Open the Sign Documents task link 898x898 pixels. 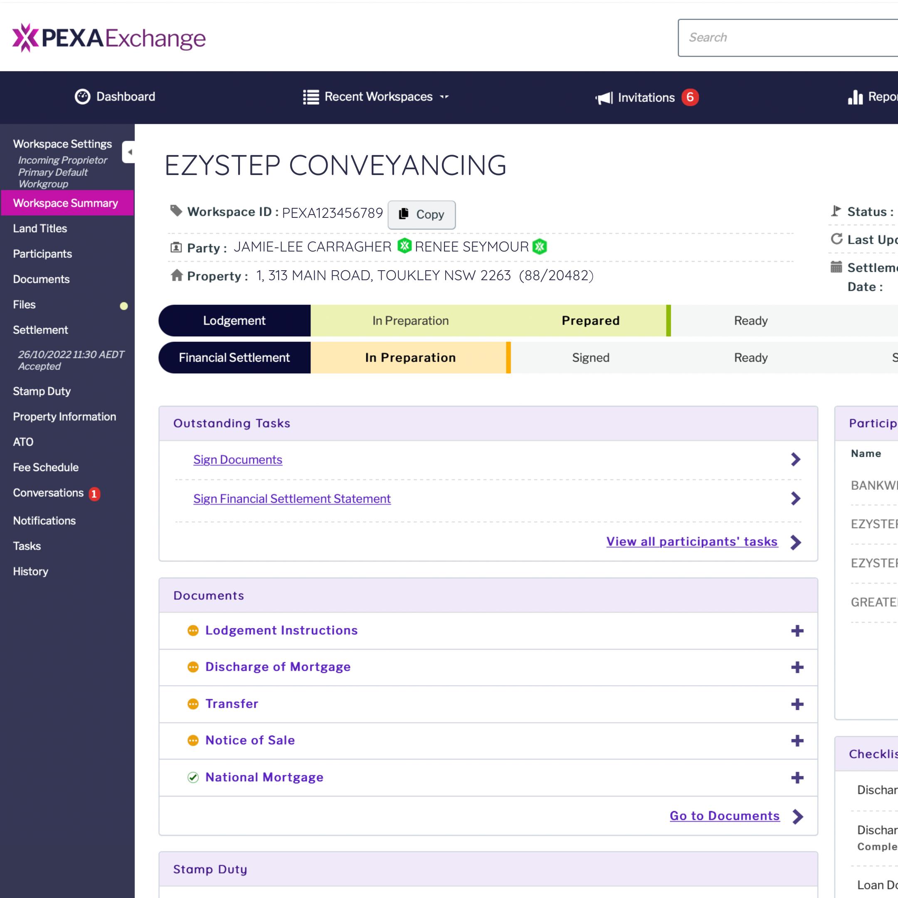238,460
